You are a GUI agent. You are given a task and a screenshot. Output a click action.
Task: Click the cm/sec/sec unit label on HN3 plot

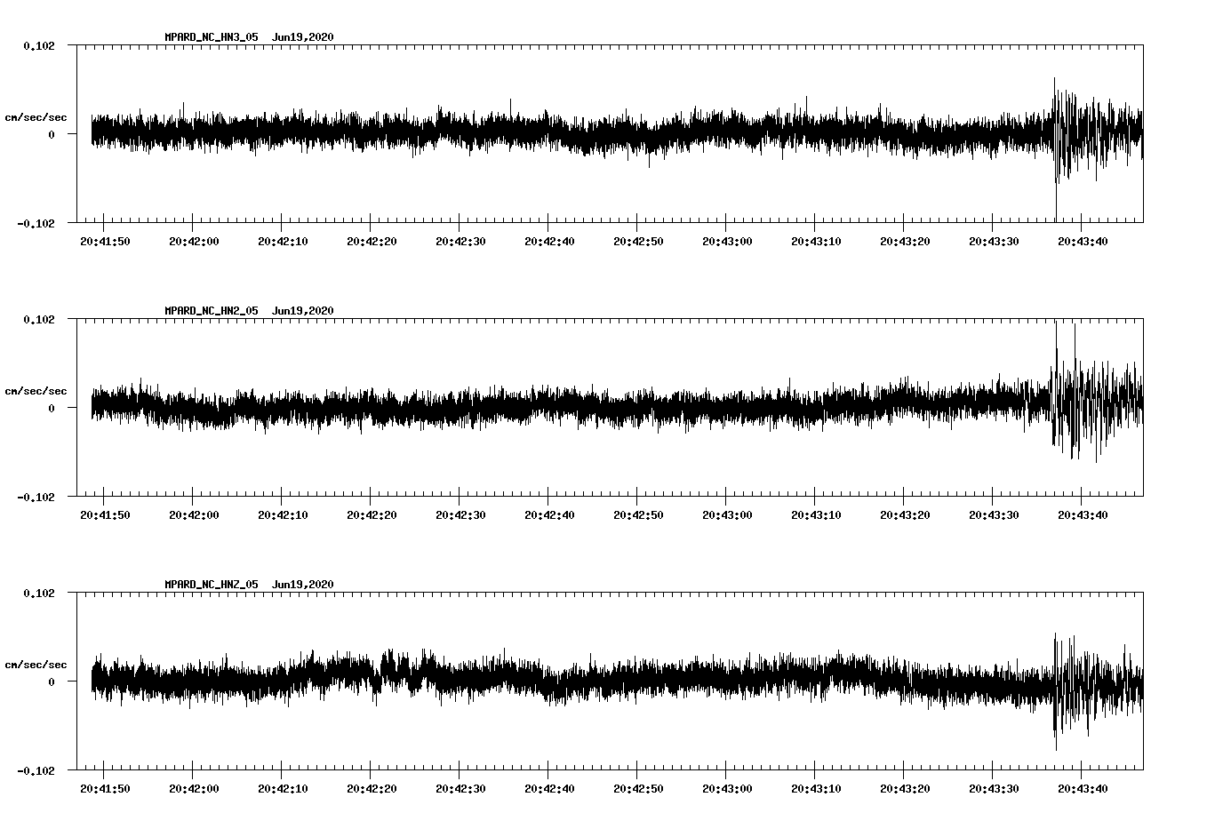coord(36,117)
